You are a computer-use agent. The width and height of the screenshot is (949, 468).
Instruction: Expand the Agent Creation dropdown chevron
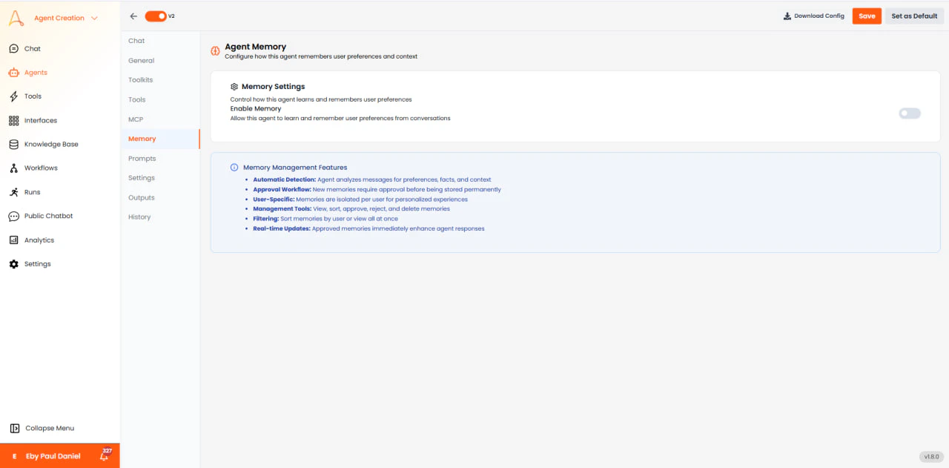click(x=94, y=19)
